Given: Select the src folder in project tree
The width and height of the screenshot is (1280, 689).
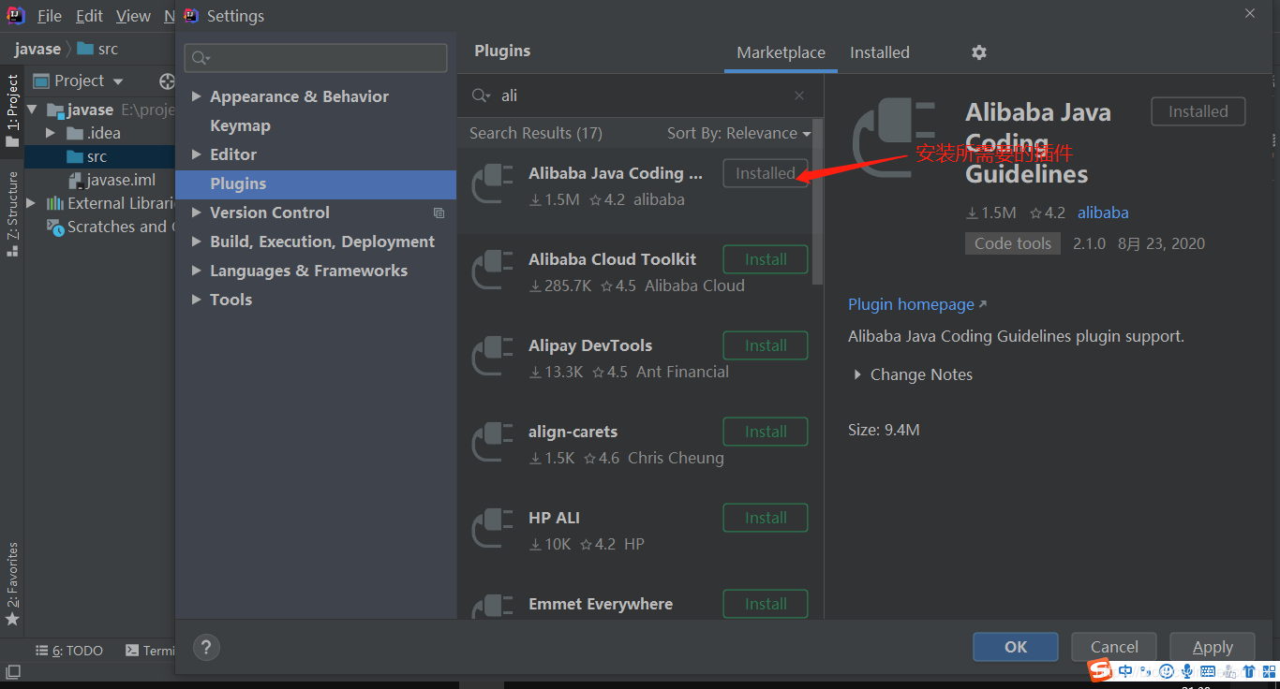Looking at the screenshot, I should 99,156.
